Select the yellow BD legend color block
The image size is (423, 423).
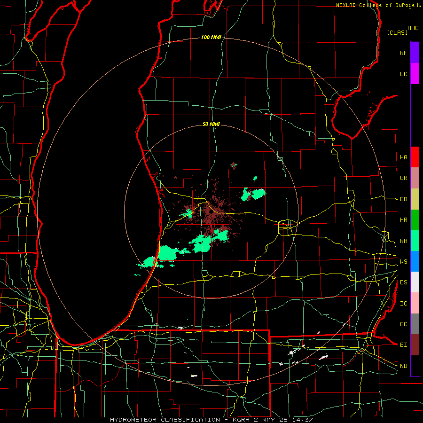tap(415, 199)
